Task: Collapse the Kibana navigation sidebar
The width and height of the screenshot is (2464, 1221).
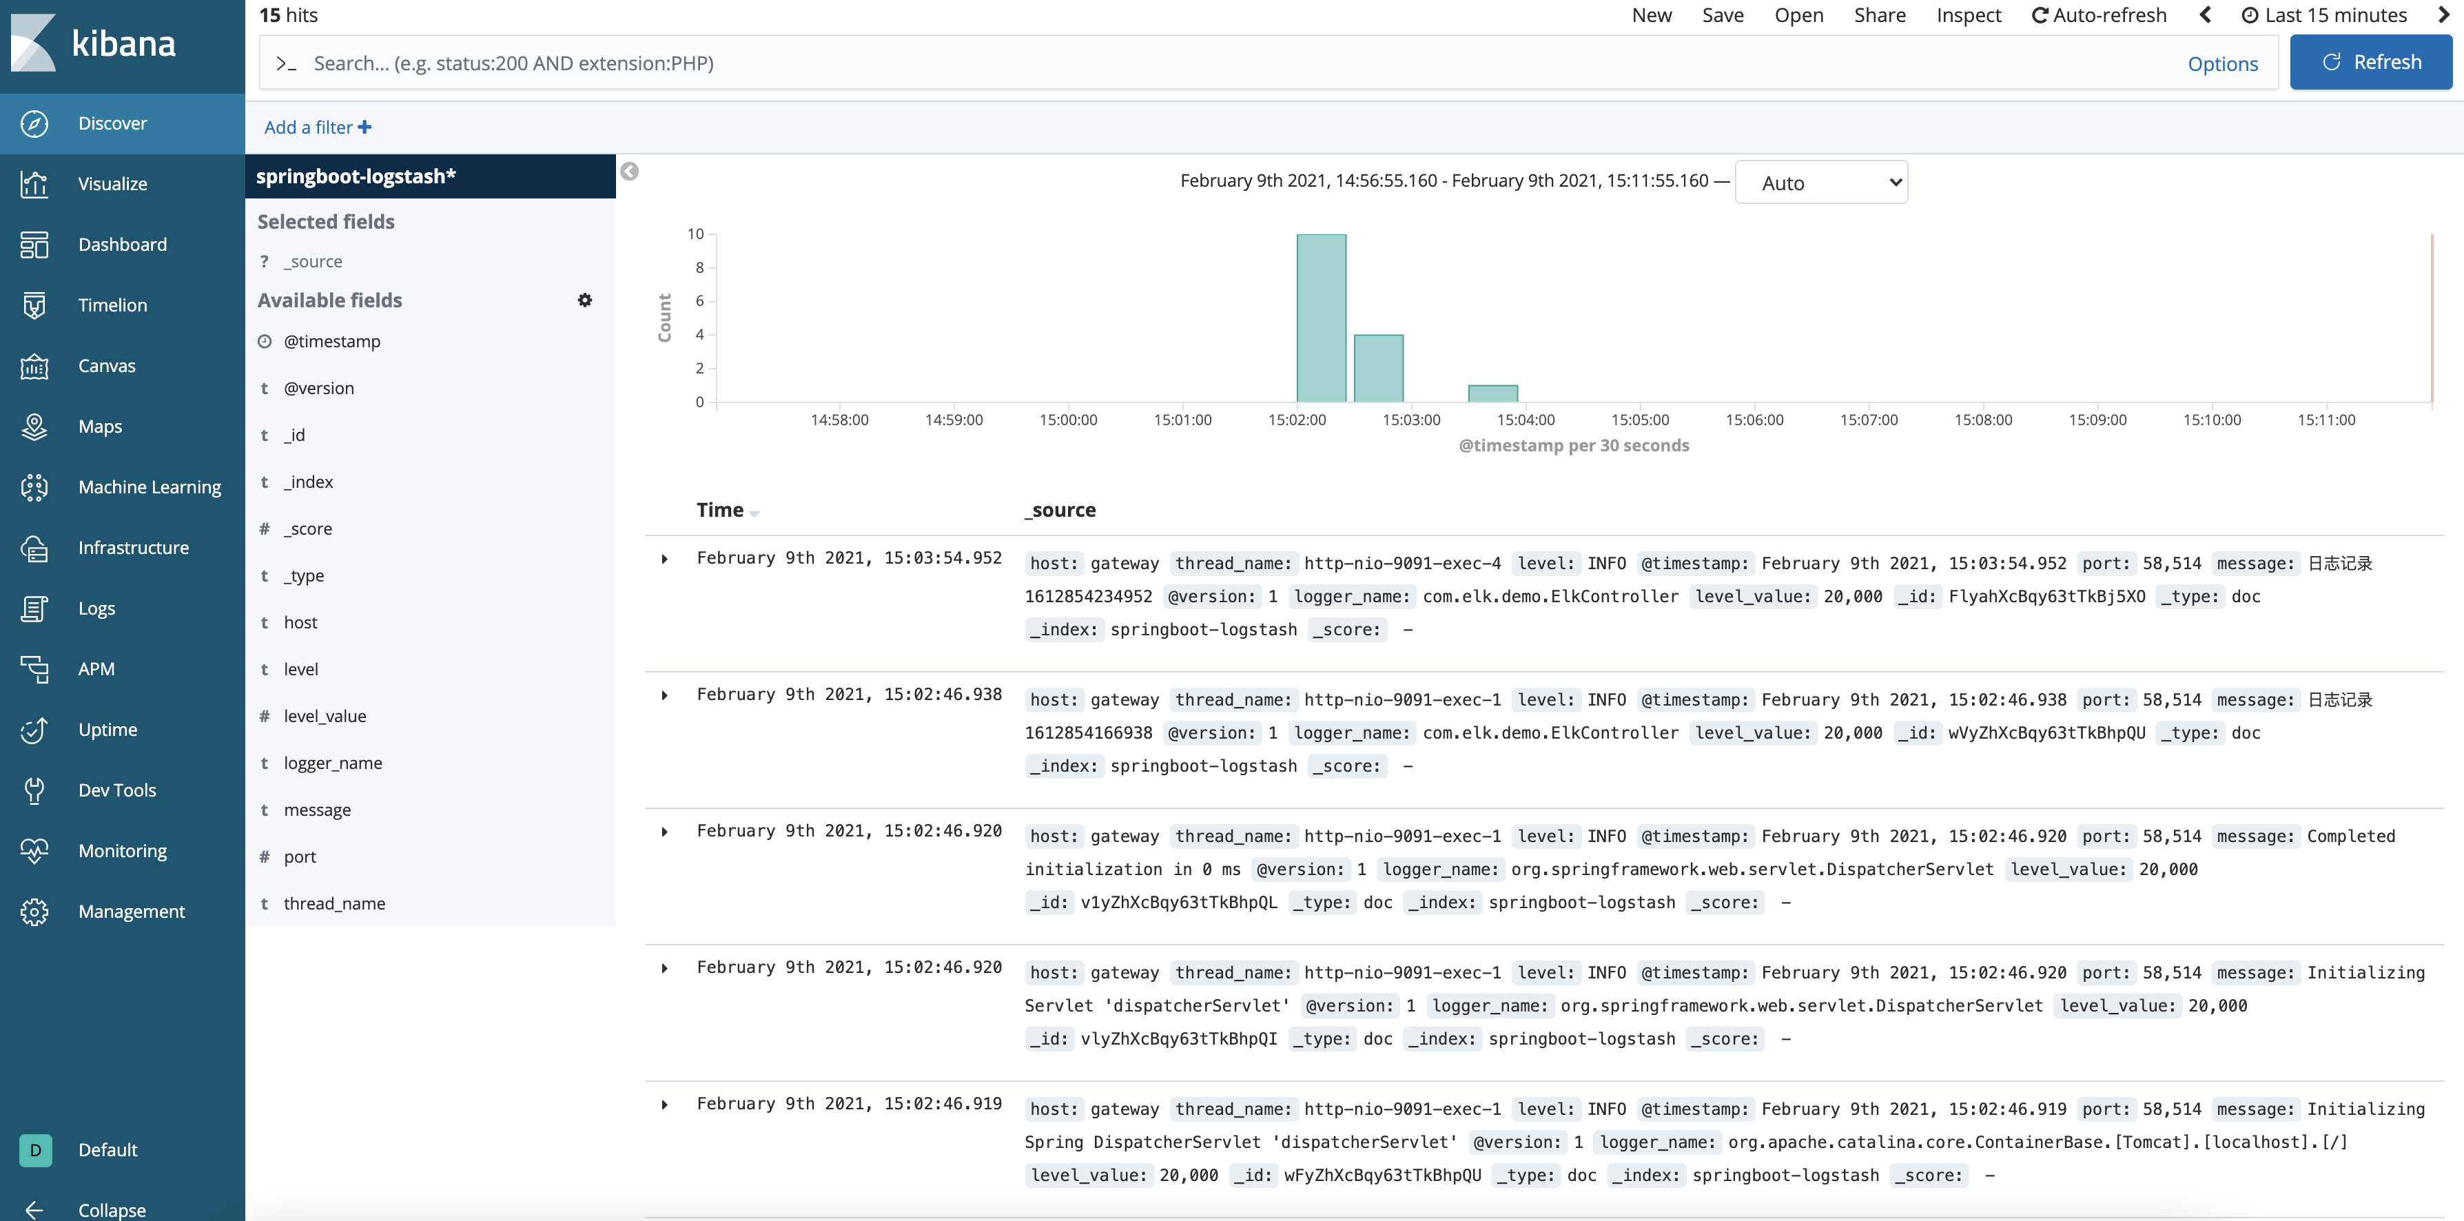Action: point(110,1209)
